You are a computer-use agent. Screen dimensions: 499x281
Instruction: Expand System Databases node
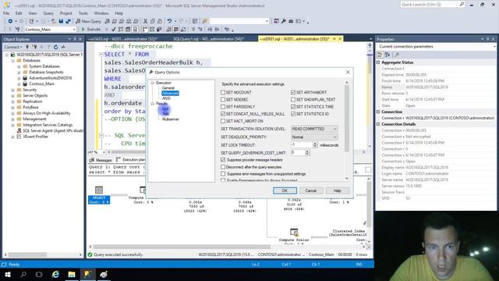tap(19, 66)
